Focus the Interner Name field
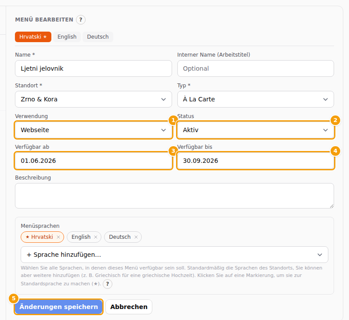This screenshot has width=349, height=320. click(255, 68)
